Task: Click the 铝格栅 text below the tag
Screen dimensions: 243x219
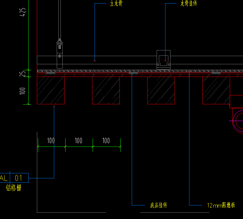Action: coord(14,188)
